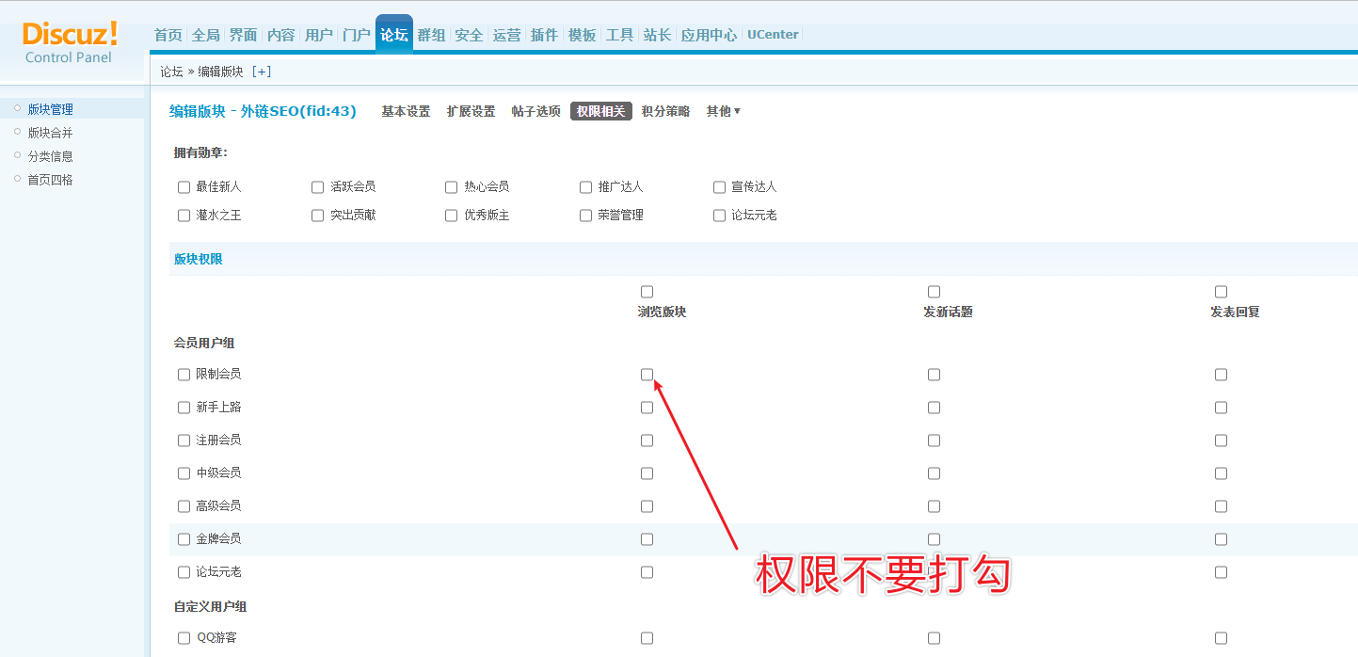Check the 优秀版主 medal checkbox
Screen dimensions: 1358x657
[452, 216]
